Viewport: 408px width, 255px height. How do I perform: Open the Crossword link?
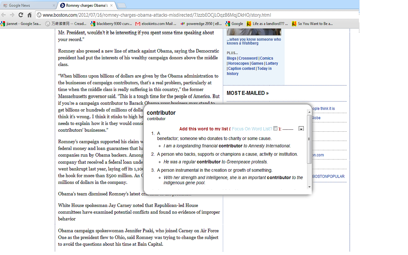tap(248, 58)
